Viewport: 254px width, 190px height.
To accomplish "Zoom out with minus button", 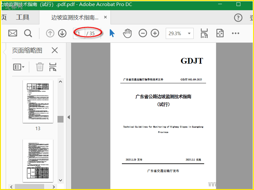I will click(143, 33).
